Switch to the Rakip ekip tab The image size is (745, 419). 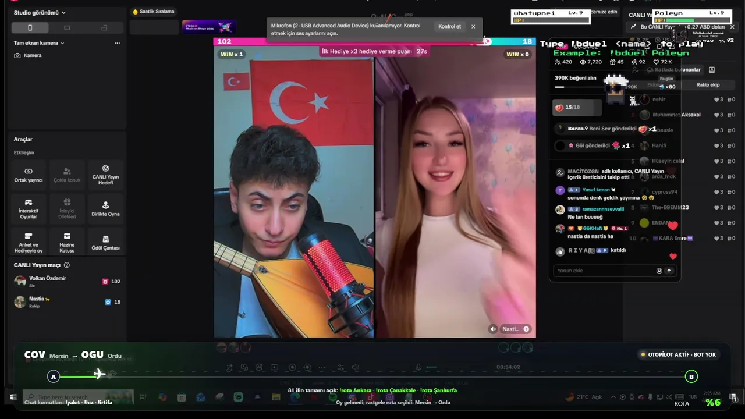(x=708, y=85)
